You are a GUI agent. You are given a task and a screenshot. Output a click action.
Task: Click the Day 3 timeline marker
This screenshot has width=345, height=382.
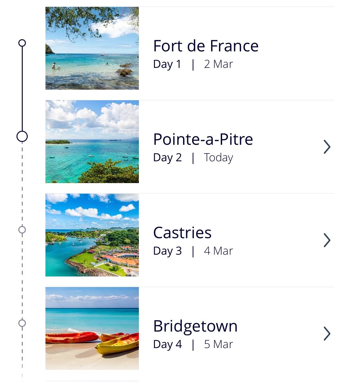[x=22, y=230]
